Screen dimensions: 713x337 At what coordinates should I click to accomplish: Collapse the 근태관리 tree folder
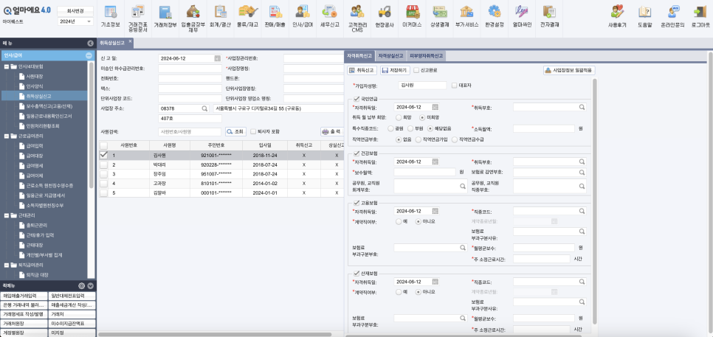pyautogui.click(x=7, y=215)
